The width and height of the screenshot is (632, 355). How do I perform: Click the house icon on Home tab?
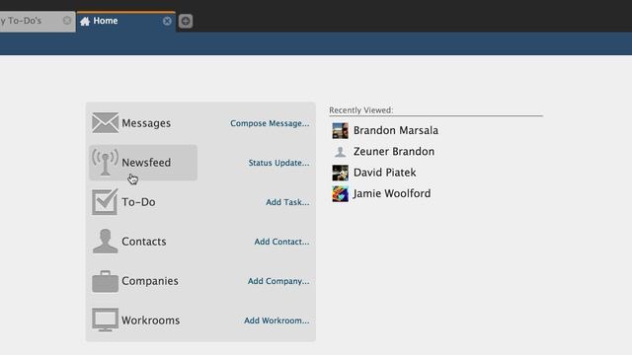point(85,21)
